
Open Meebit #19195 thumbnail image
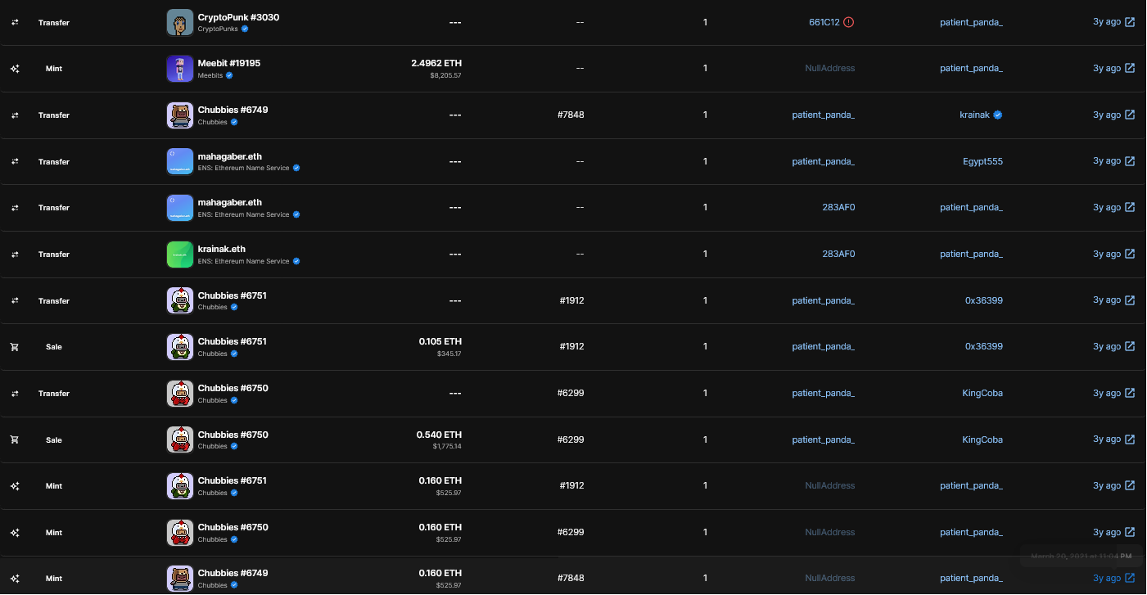click(x=180, y=69)
